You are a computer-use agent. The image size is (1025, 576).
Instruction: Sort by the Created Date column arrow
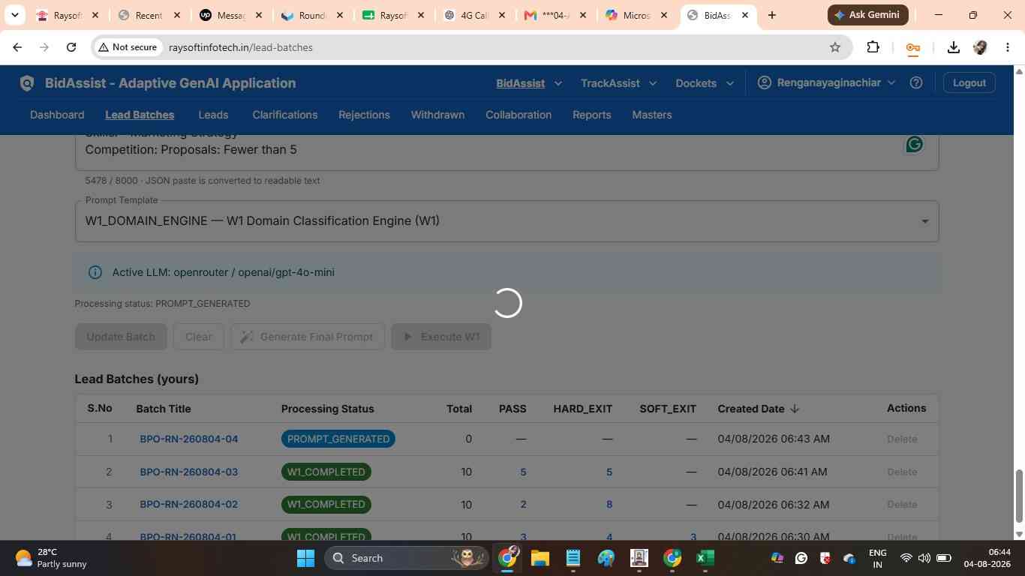click(795, 409)
